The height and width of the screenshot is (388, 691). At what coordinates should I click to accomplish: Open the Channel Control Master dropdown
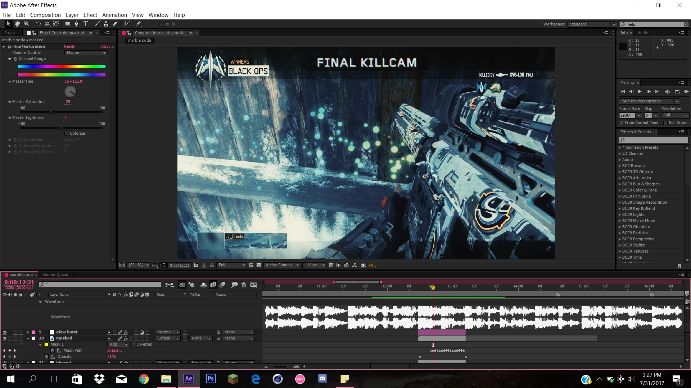click(86, 53)
